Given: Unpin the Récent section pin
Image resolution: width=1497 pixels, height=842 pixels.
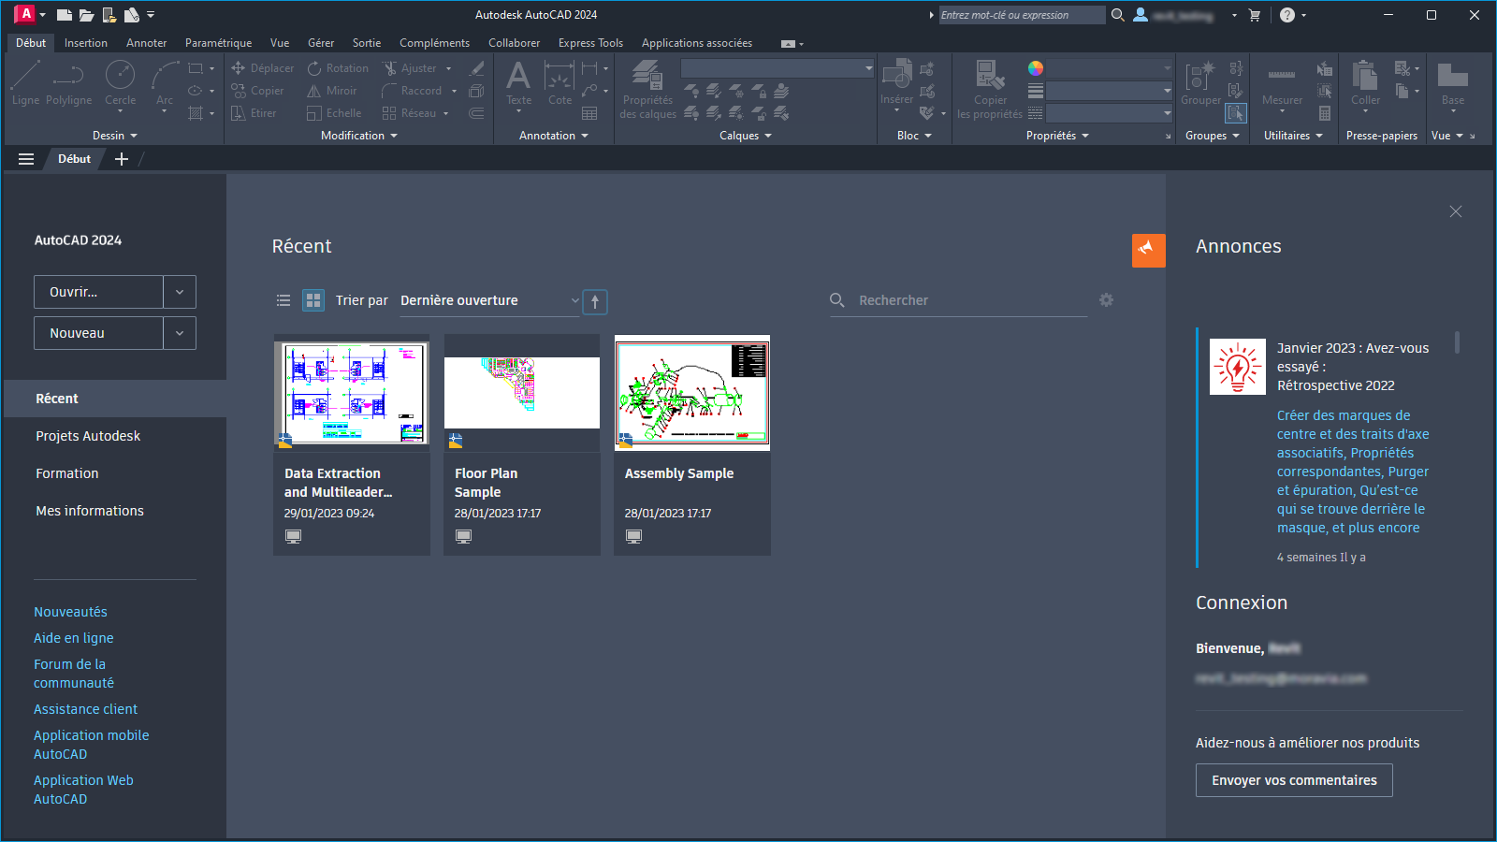Looking at the screenshot, I should [1148, 250].
